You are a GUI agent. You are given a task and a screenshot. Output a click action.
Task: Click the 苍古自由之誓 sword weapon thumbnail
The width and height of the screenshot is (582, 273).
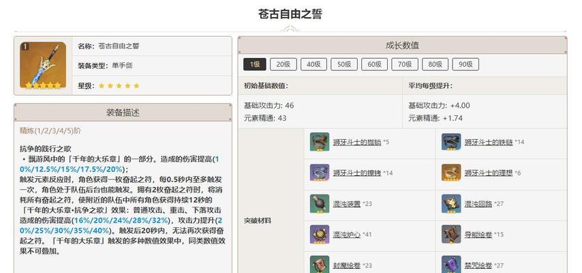tap(43, 65)
